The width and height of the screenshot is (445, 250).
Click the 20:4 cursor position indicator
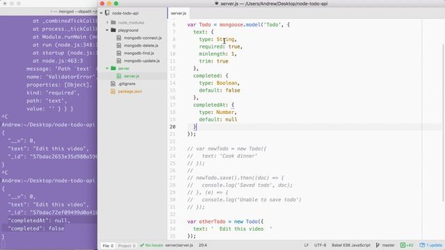tap(202, 245)
